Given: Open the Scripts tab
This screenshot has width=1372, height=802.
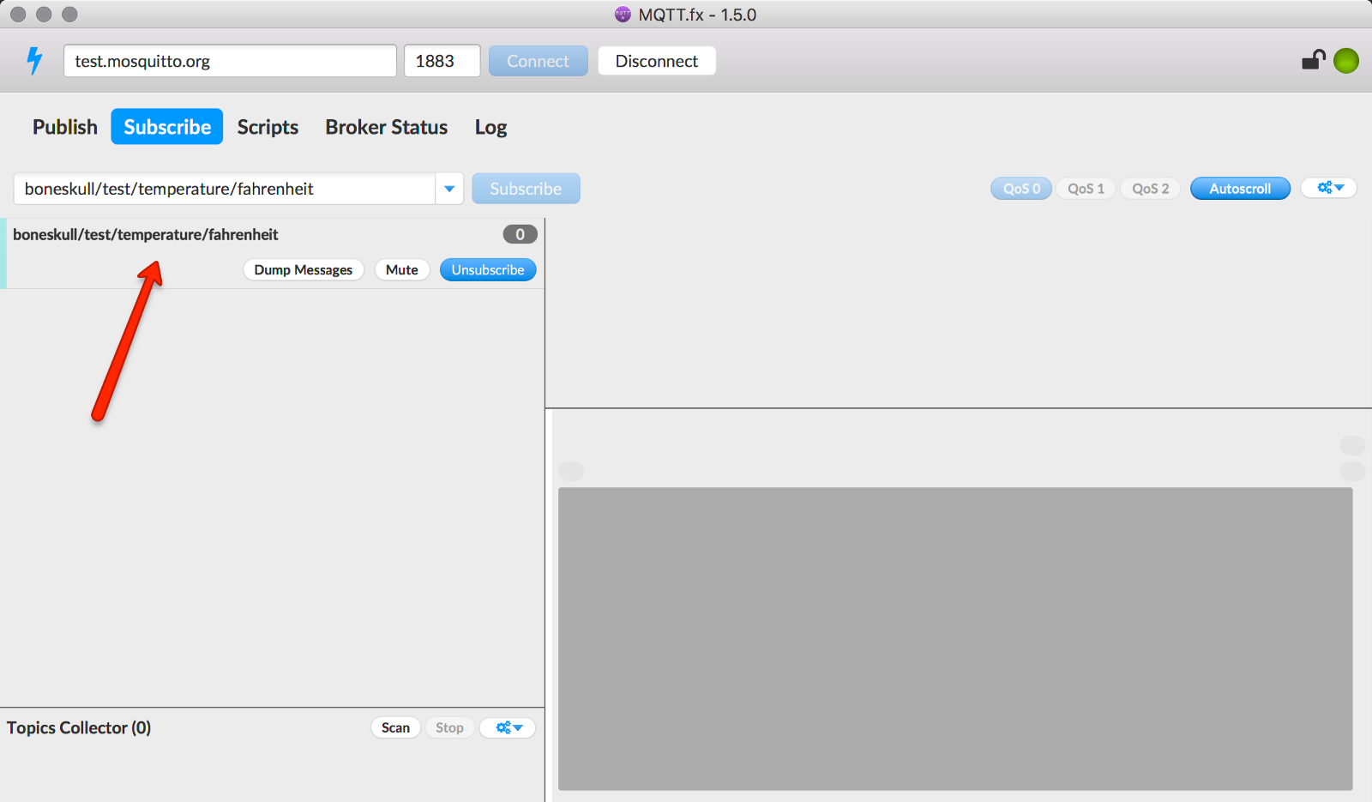Looking at the screenshot, I should pyautogui.click(x=268, y=127).
